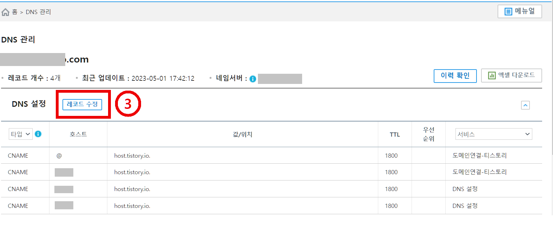Screen dimensions: 553x236
Task: Select DNS 관리 in the breadcrumb
Action: coord(39,12)
